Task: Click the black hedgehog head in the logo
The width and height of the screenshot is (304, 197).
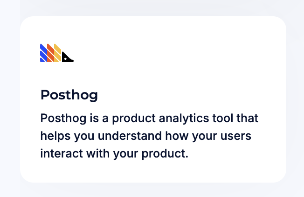Action: pos(67,57)
